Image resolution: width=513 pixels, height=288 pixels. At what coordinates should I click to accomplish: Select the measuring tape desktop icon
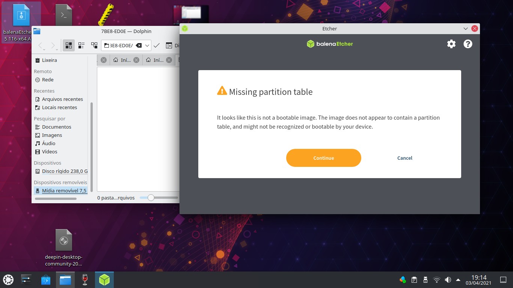[x=106, y=15]
